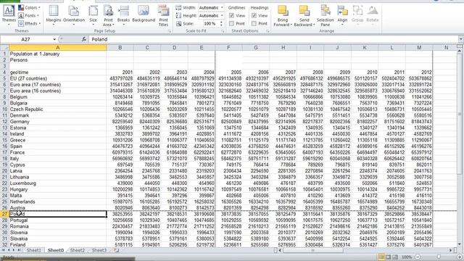Select cell 'Population at 1 January'
Image resolution: width=464 pixels, height=261 pixels.
click(58, 54)
